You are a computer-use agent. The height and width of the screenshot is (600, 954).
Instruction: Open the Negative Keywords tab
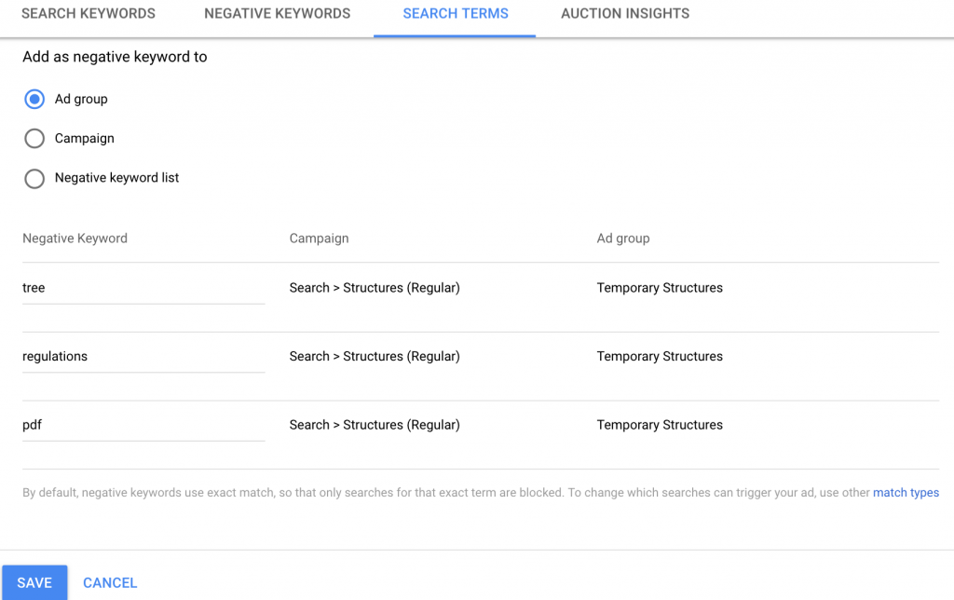pyautogui.click(x=278, y=13)
